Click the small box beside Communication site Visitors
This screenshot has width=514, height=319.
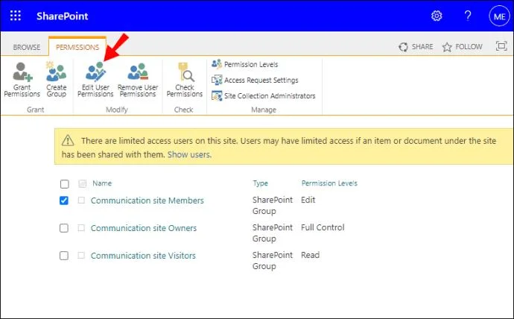click(x=81, y=255)
